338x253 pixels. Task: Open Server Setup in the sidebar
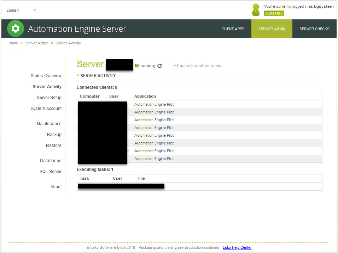(49, 98)
